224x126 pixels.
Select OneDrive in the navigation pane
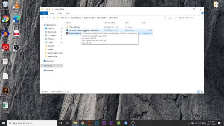pos(50,61)
